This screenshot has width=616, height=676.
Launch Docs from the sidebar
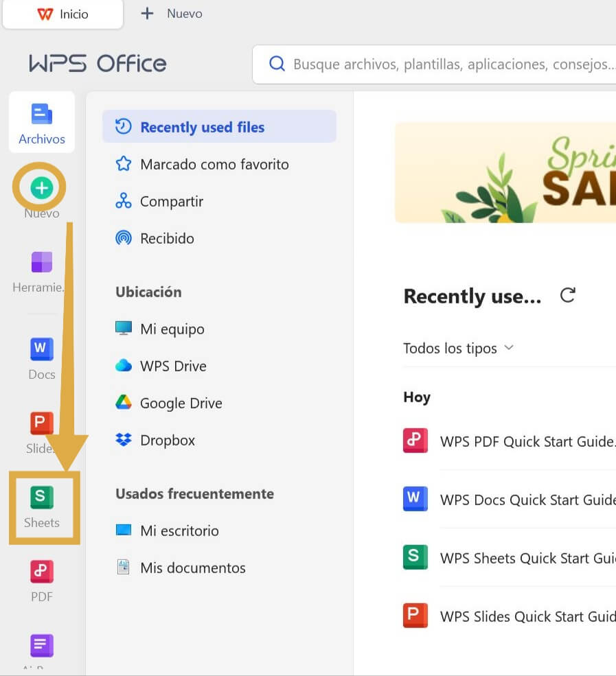point(41,359)
